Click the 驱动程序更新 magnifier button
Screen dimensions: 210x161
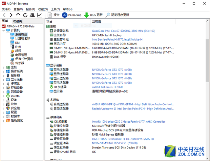coord(117,15)
